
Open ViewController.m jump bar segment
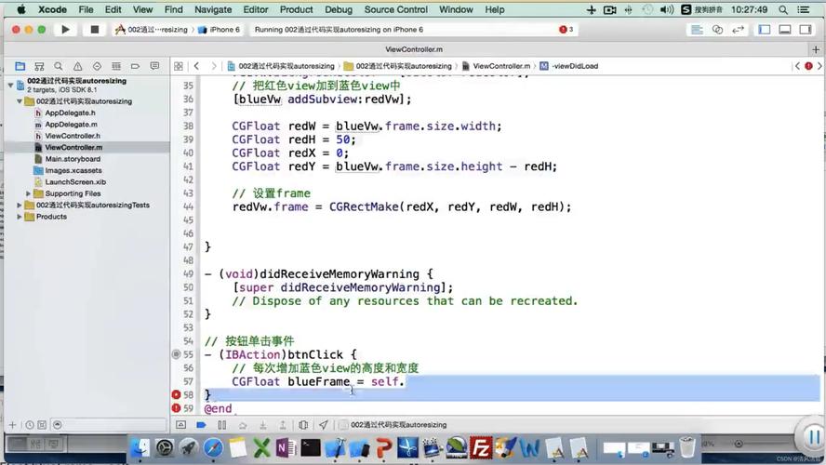pyautogui.click(x=496, y=66)
